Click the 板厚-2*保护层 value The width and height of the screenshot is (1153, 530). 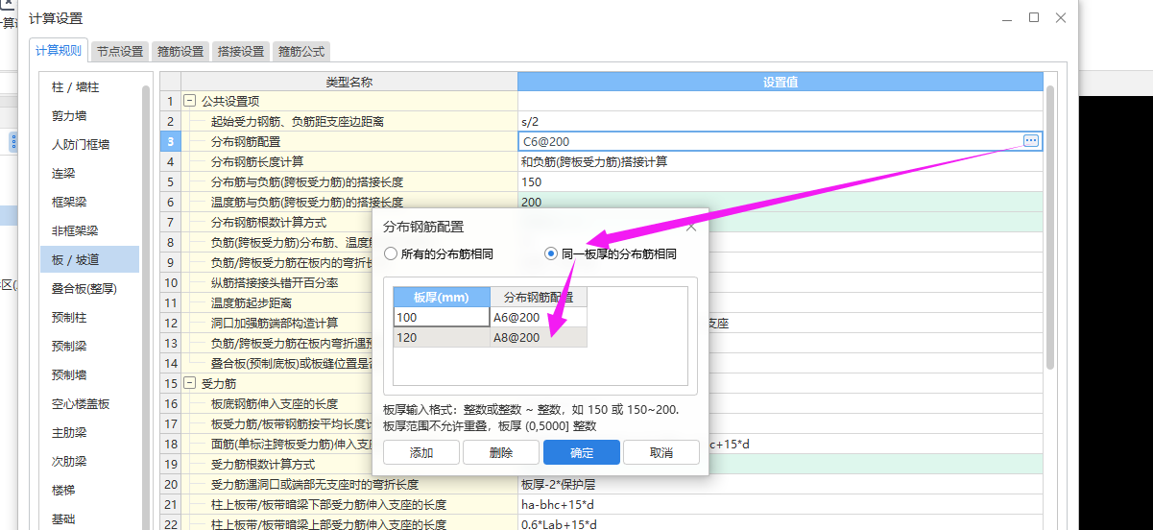[781, 484]
